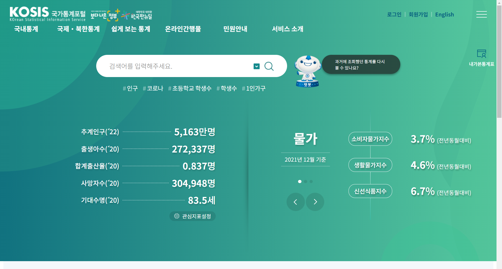Open the 국제·북한통계 menu
Screen dimensions: 502x269
(x=78, y=29)
